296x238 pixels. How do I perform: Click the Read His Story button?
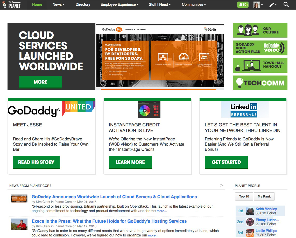(36, 162)
